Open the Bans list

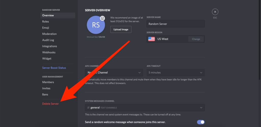pyautogui.click(x=45, y=94)
